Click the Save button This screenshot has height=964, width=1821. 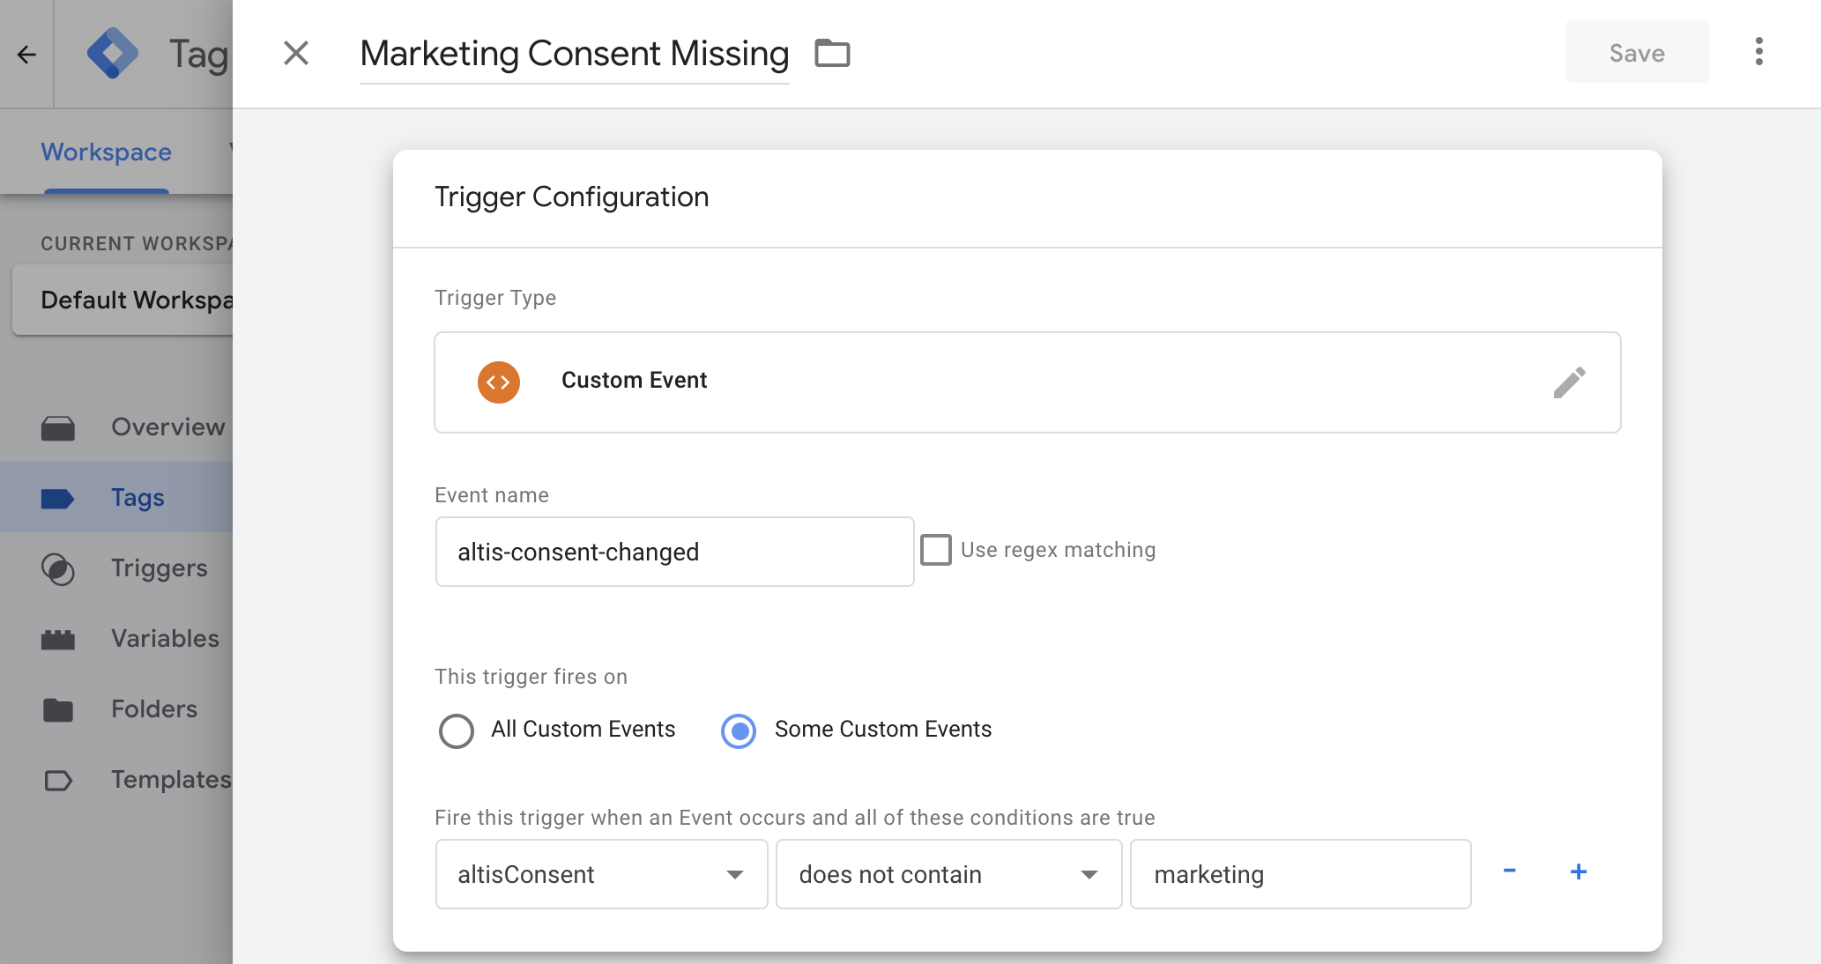[x=1637, y=52]
